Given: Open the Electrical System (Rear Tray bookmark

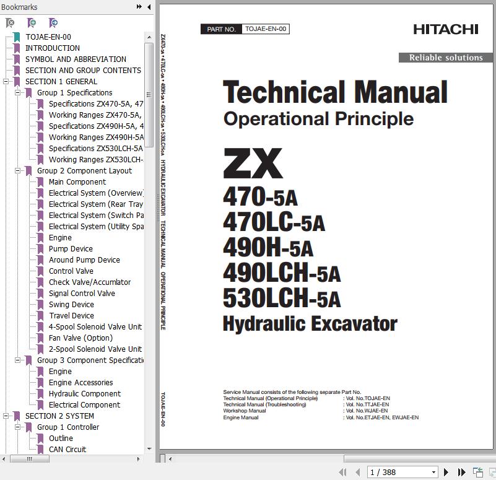Looking at the screenshot, I should coord(96,204).
